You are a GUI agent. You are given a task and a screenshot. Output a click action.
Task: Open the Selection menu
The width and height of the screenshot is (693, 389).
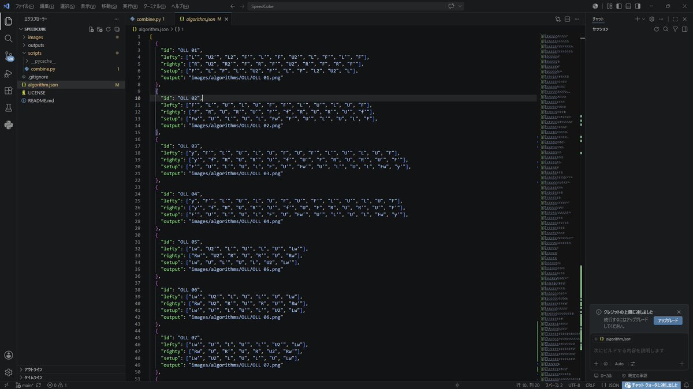(69, 6)
